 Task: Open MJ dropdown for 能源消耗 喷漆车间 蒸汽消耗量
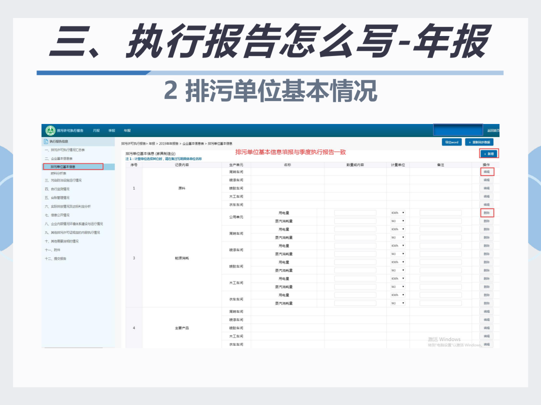click(398, 254)
